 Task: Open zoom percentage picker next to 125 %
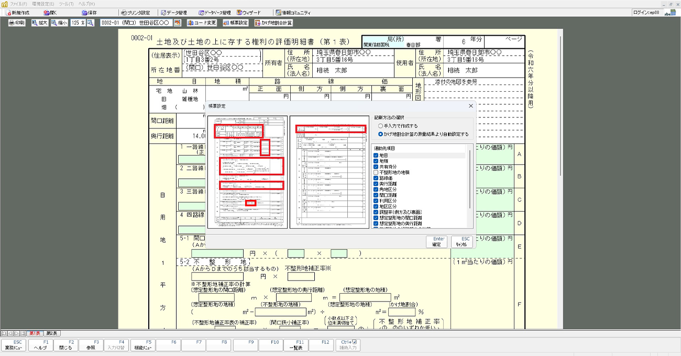tap(90, 23)
